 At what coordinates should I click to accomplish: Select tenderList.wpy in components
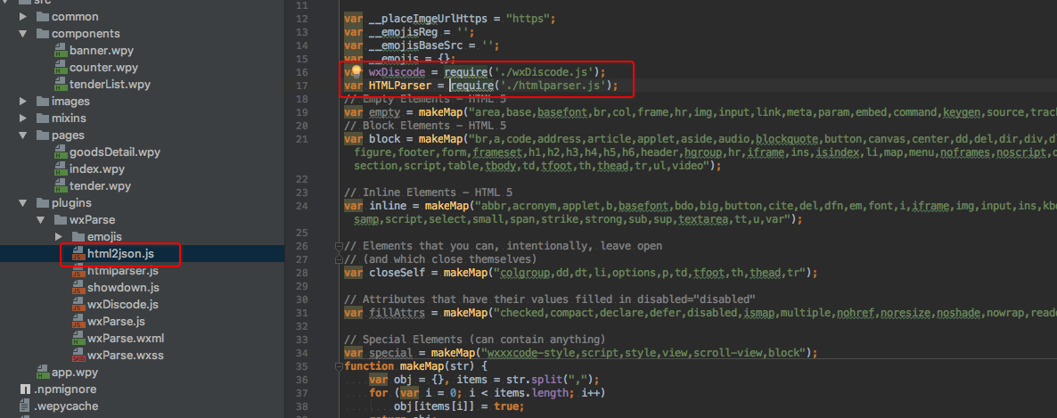coord(110,85)
